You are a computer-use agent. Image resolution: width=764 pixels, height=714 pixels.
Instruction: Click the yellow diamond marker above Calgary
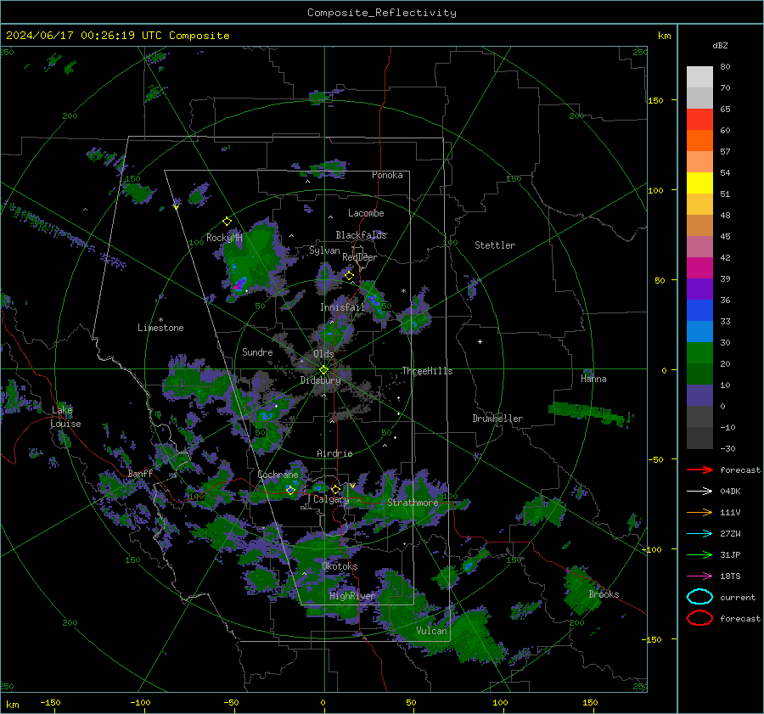[335, 489]
